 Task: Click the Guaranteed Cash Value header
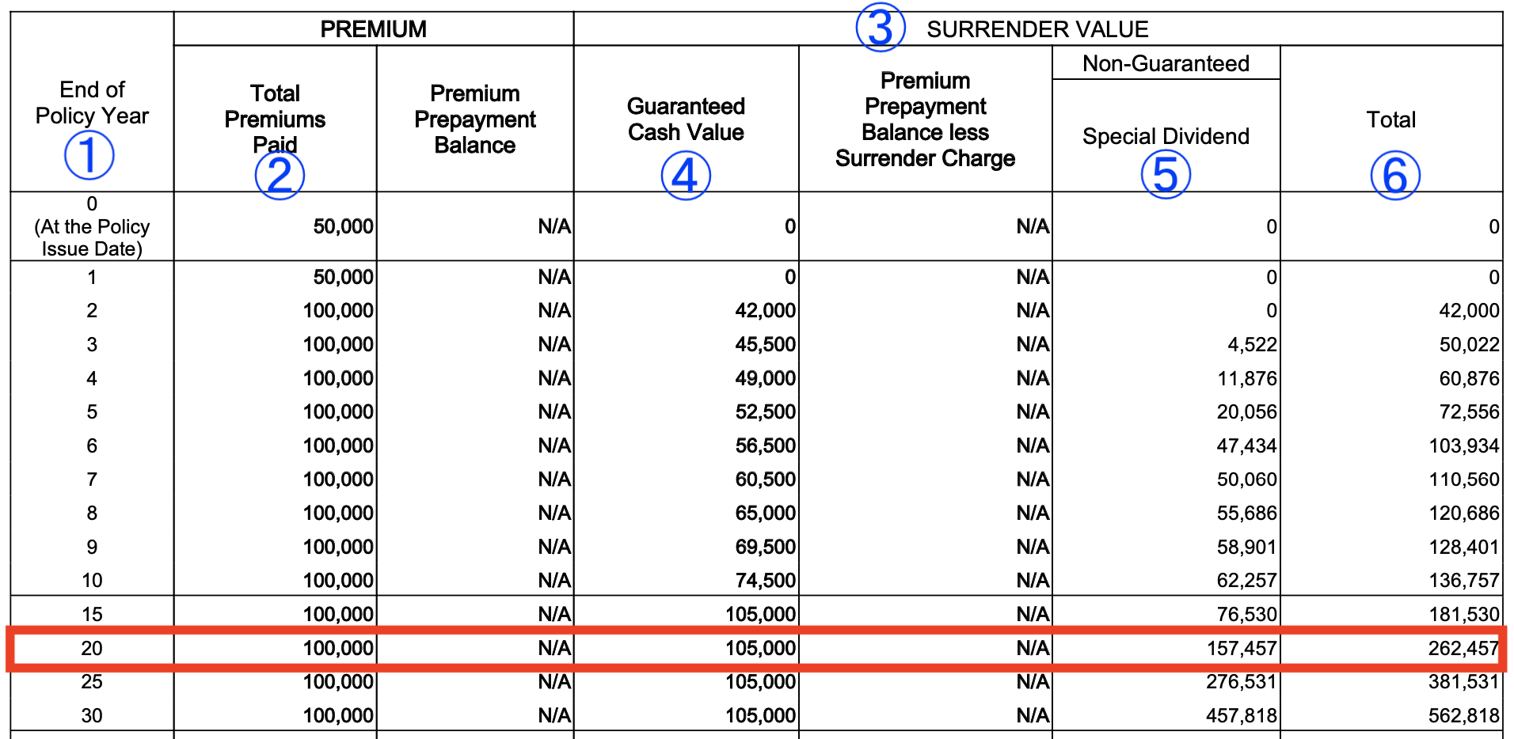pos(686,119)
